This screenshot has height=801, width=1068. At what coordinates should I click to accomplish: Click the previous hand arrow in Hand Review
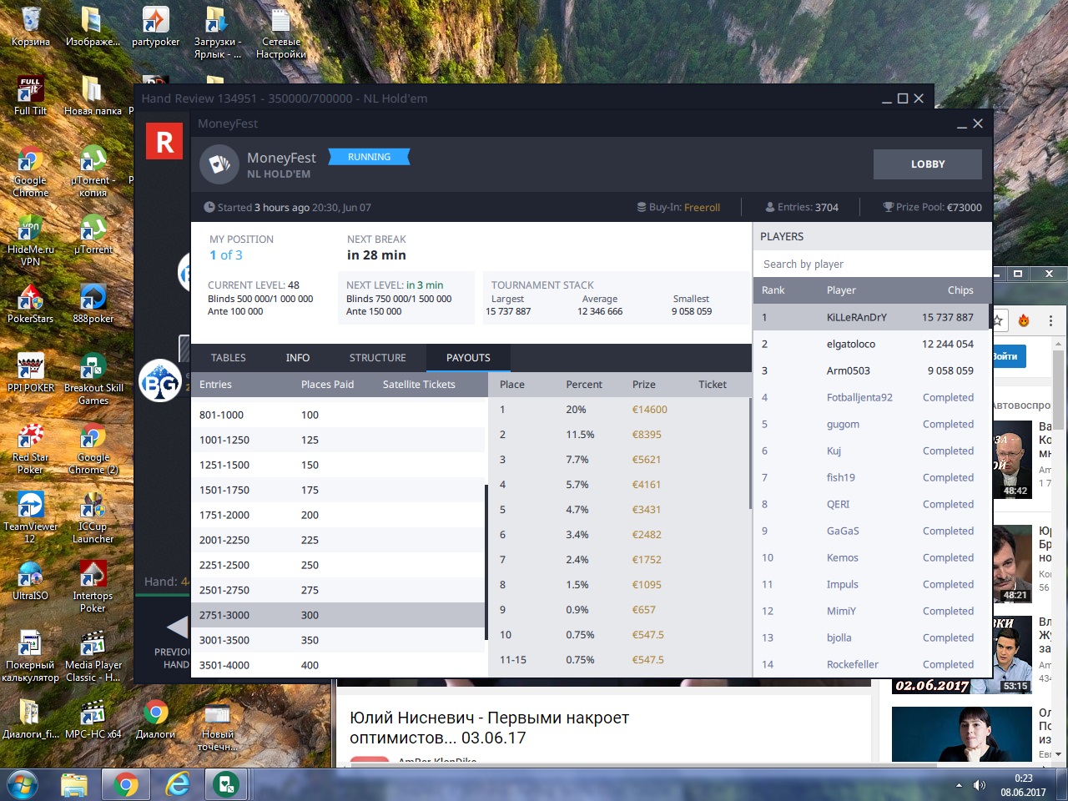click(177, 627)
